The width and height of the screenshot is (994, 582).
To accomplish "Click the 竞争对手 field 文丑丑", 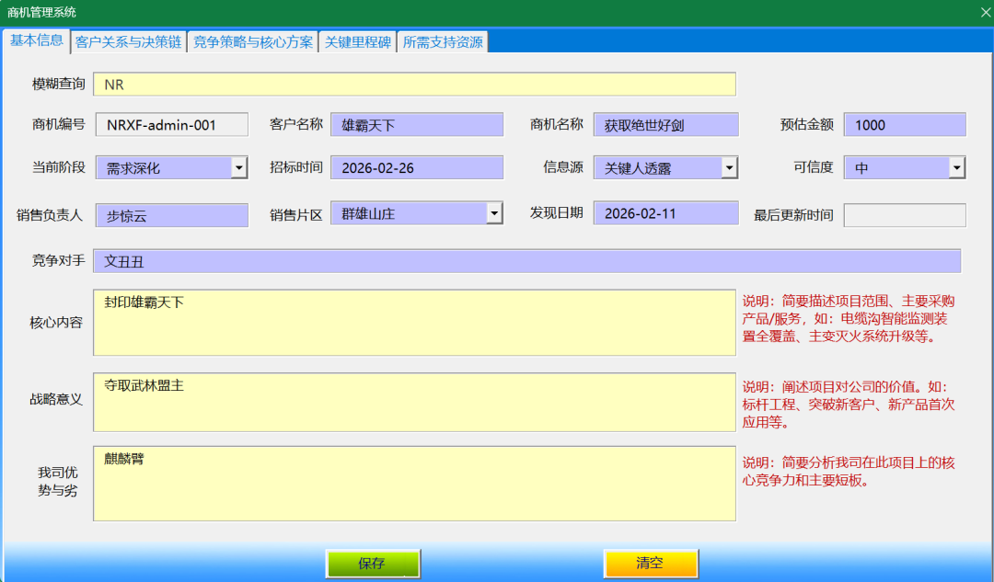I will coord(526,261).
